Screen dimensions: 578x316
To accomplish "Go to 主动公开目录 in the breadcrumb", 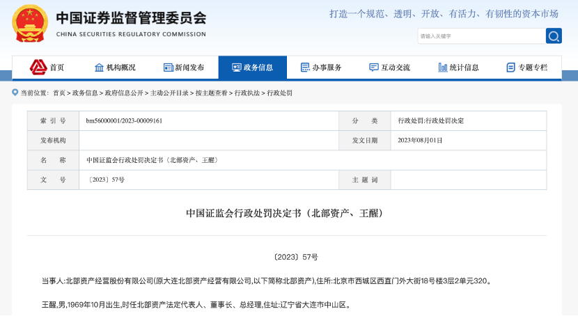I will click(x=169, y=93).
